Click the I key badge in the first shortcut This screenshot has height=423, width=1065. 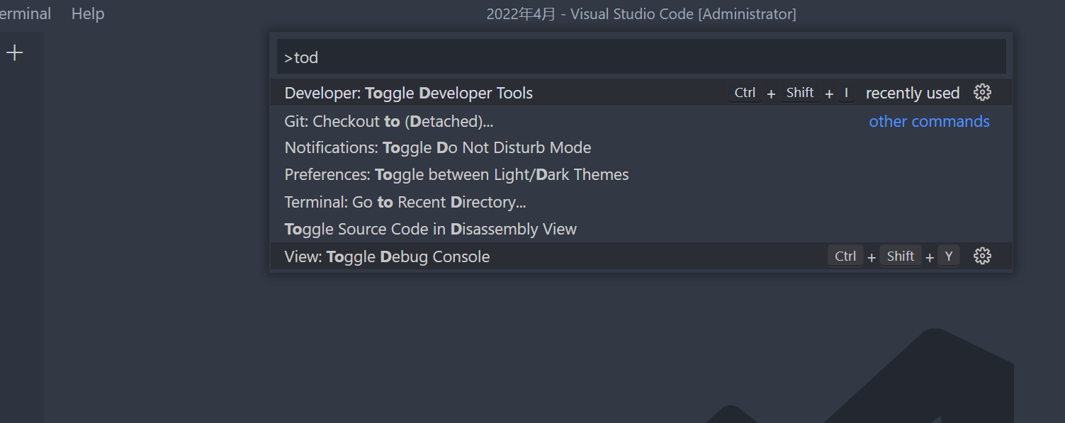[847, 92]
